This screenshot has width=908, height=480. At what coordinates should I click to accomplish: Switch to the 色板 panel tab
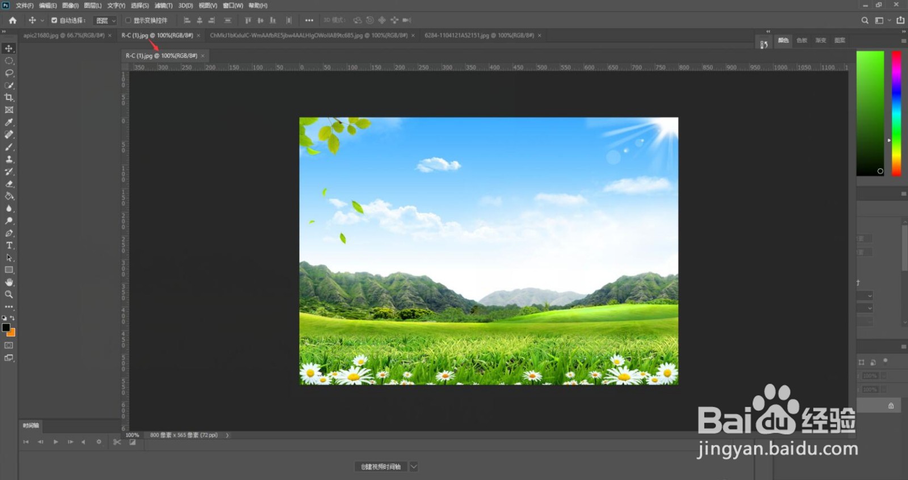802,40
